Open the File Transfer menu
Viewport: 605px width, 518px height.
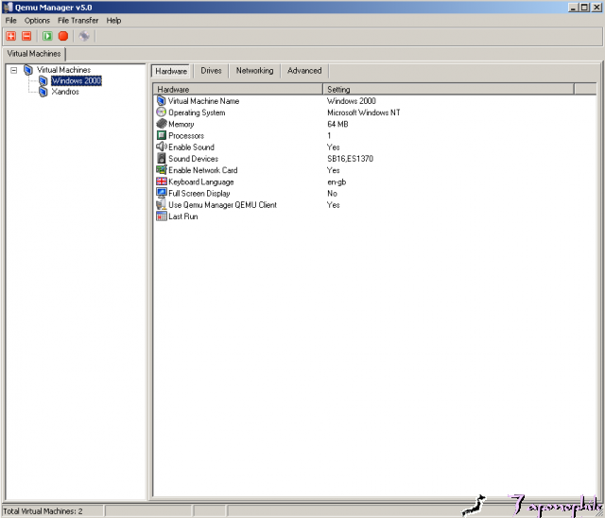(78, 21)
